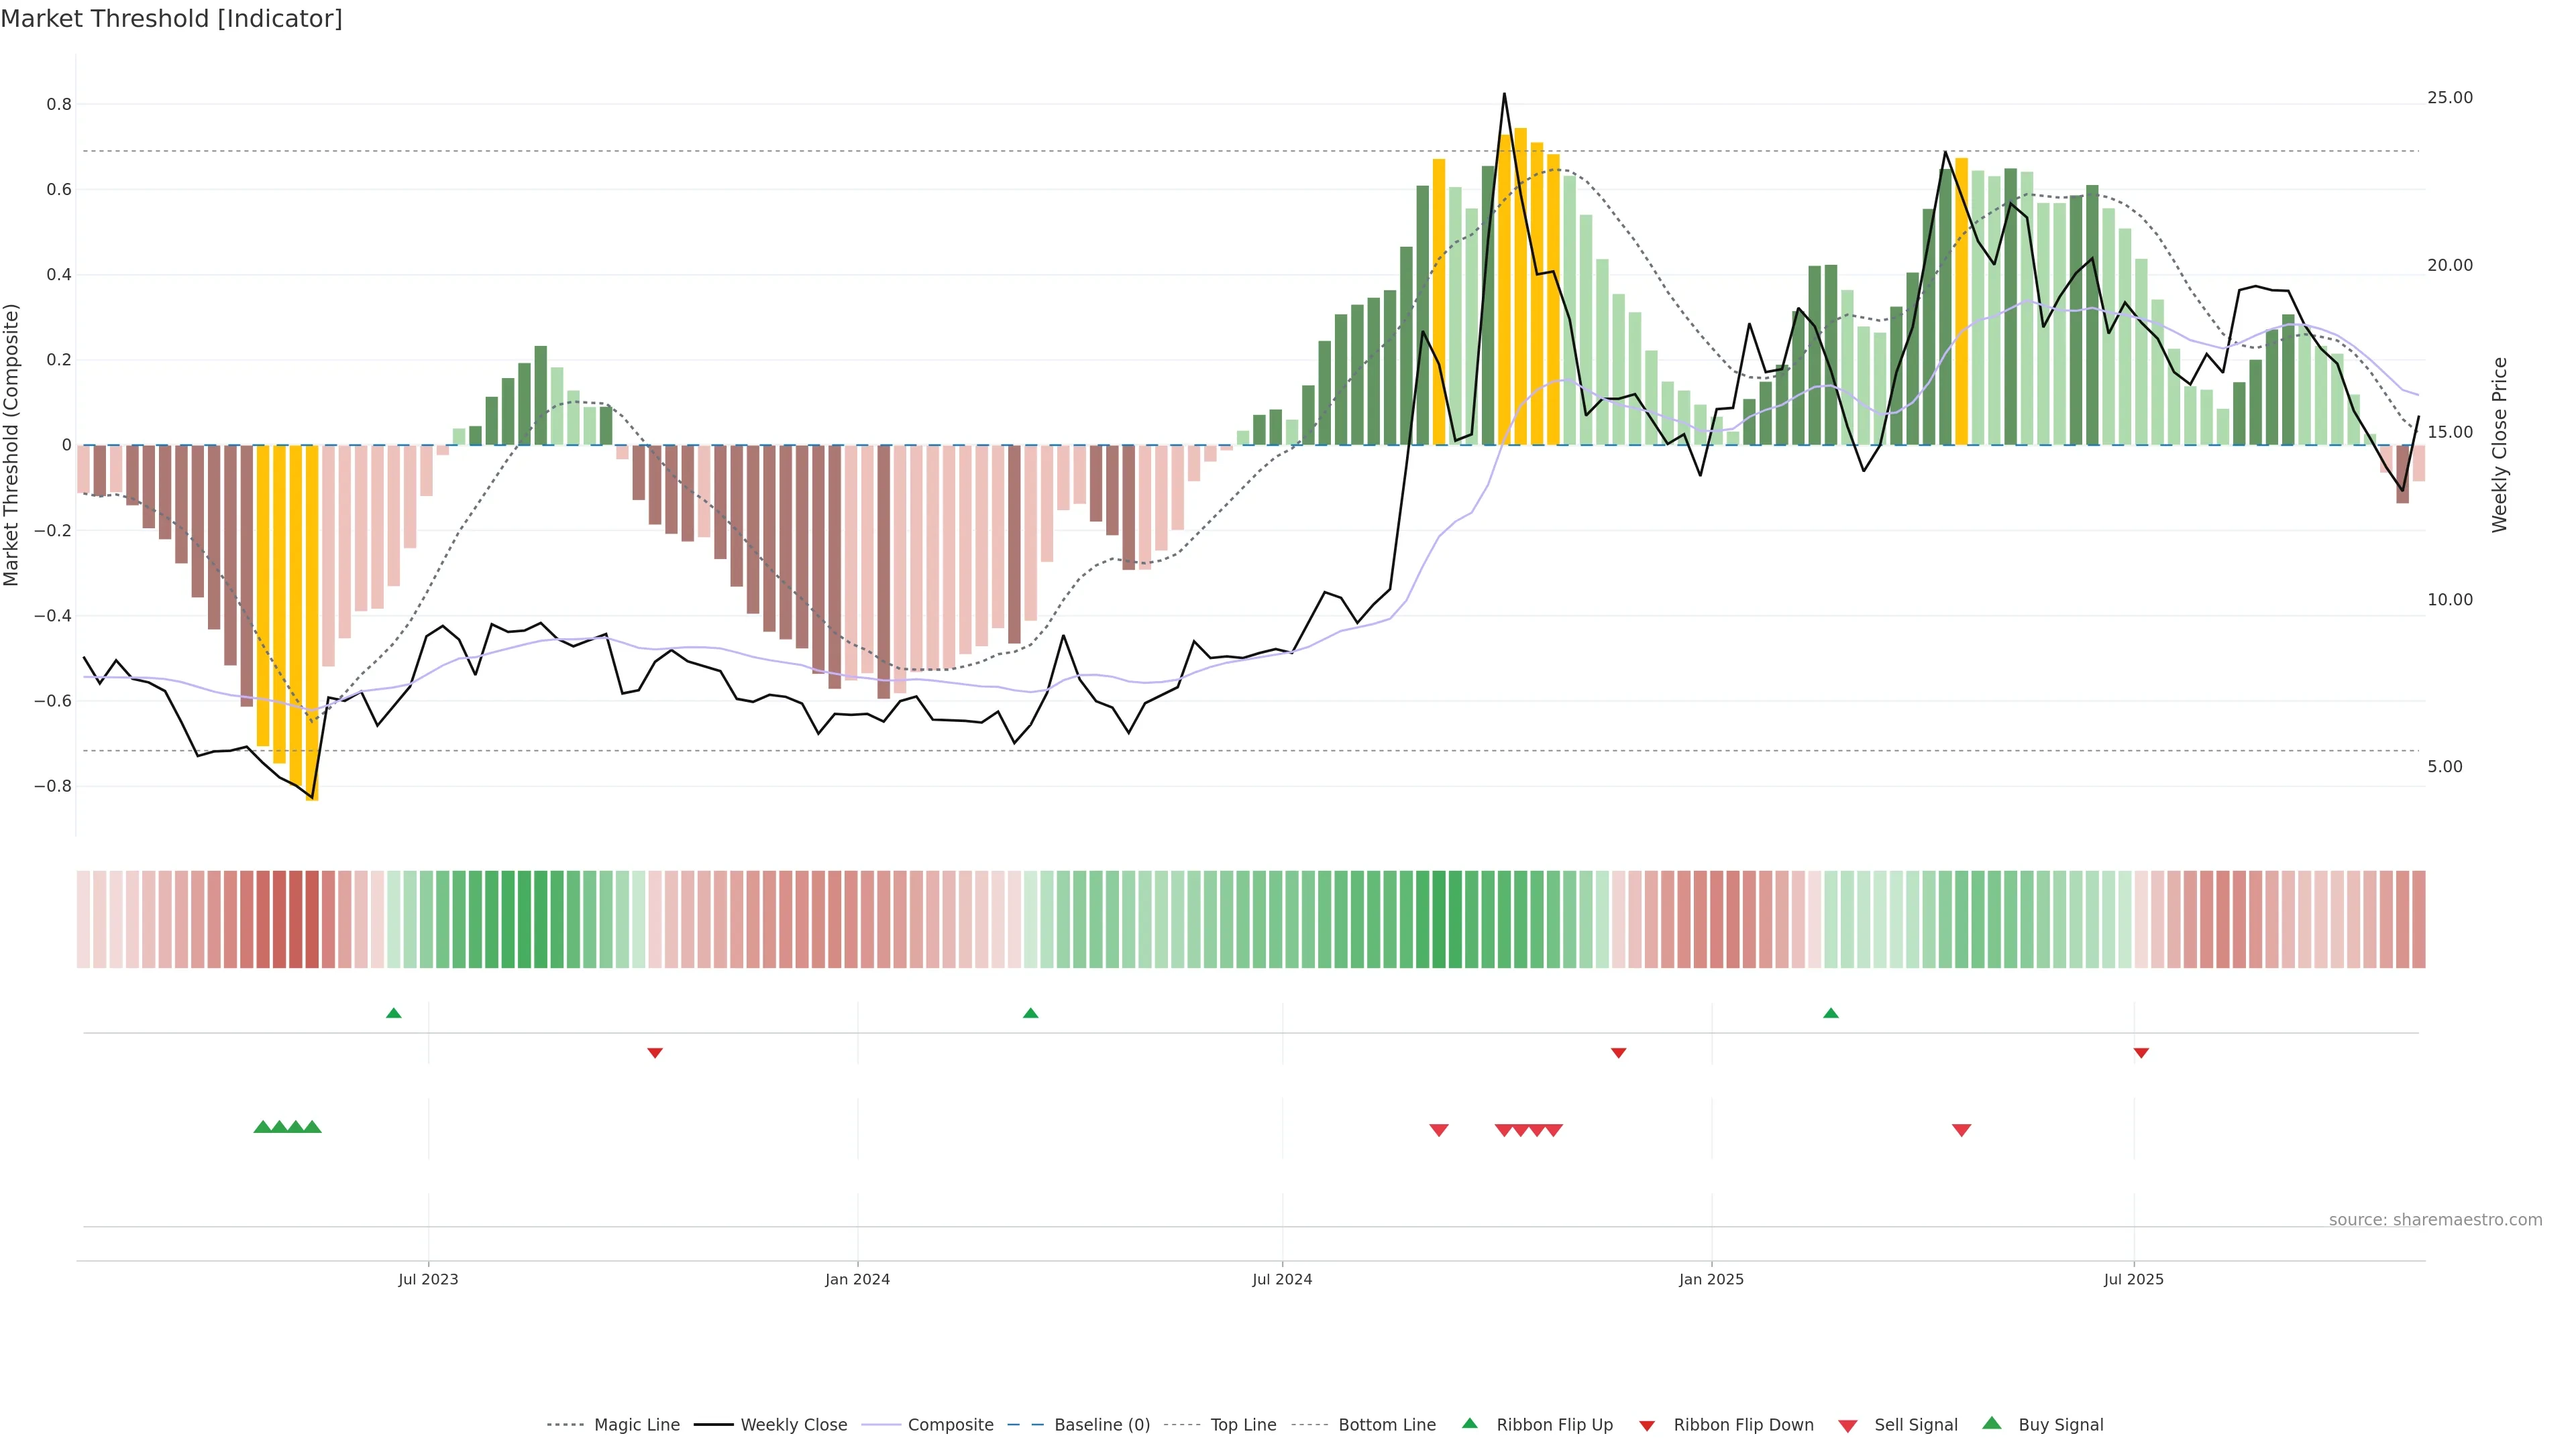Click the lone sell signal marker in 2025
This screenshot has width=2576, height=1448.
pyautogui.click(x=1961, y=1130)
